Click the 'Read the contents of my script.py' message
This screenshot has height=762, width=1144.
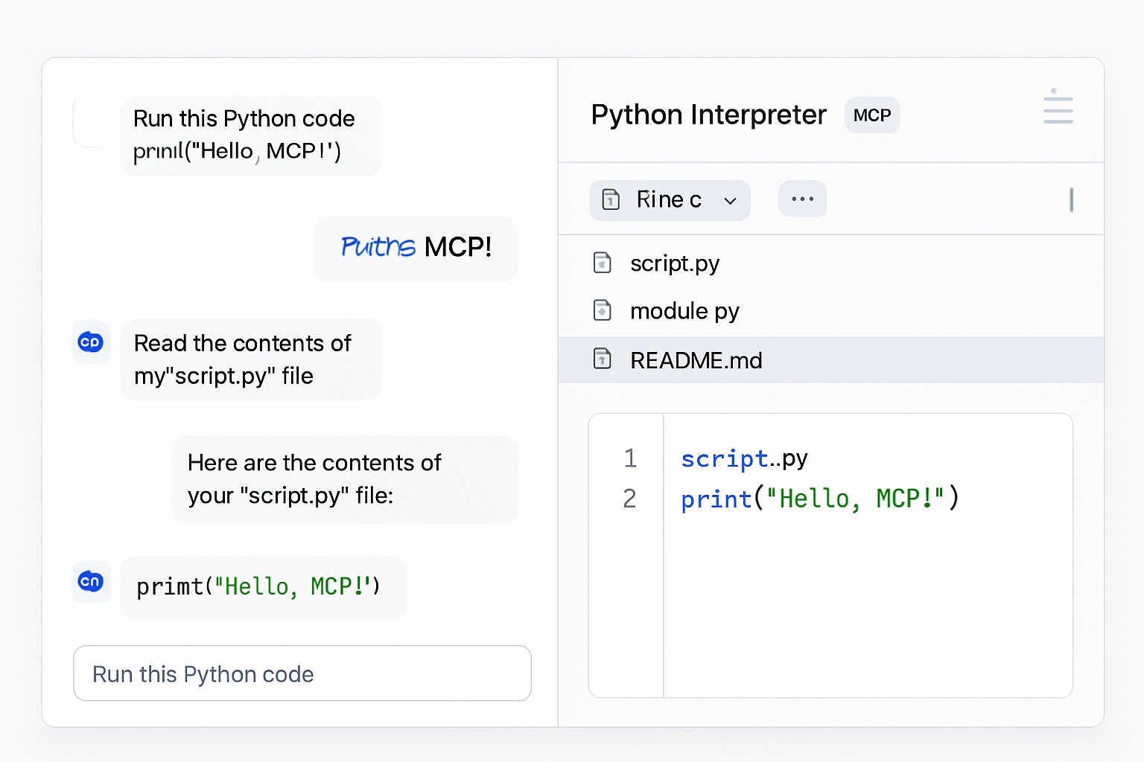(x=251, y=359)
